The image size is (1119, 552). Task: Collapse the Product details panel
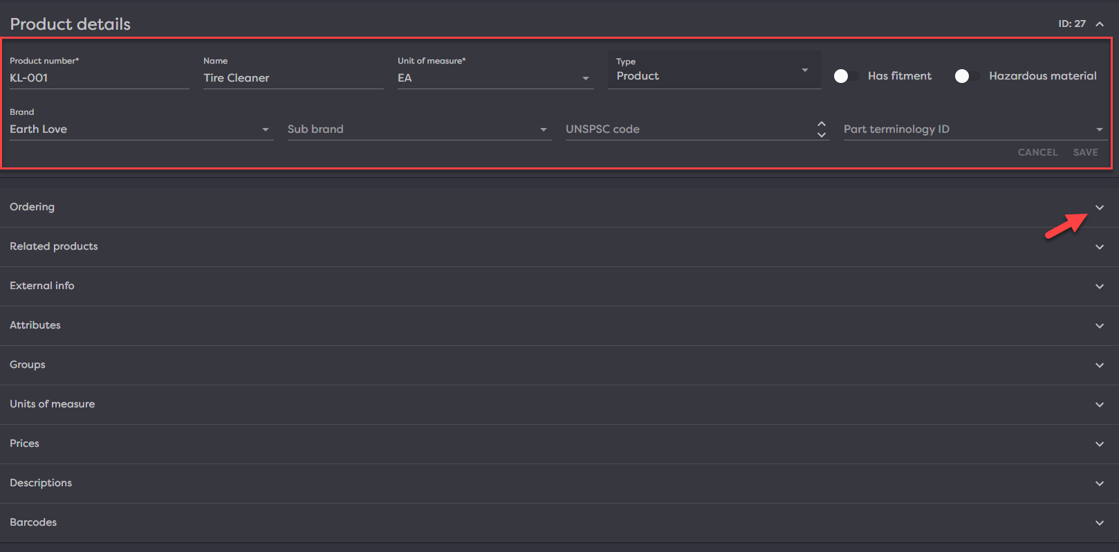(x=1100, y=24)
